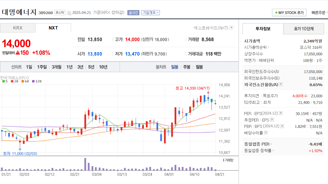Viewport: 328px width, 184px height.
Task: Click the tallest volume bar near 02/21
Action: 85,164
